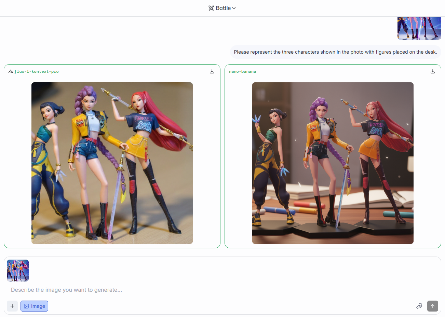Click the flux-1-kontext-pro model logo icon
Viewport: 445px width, 317px height.
point(11,71)
